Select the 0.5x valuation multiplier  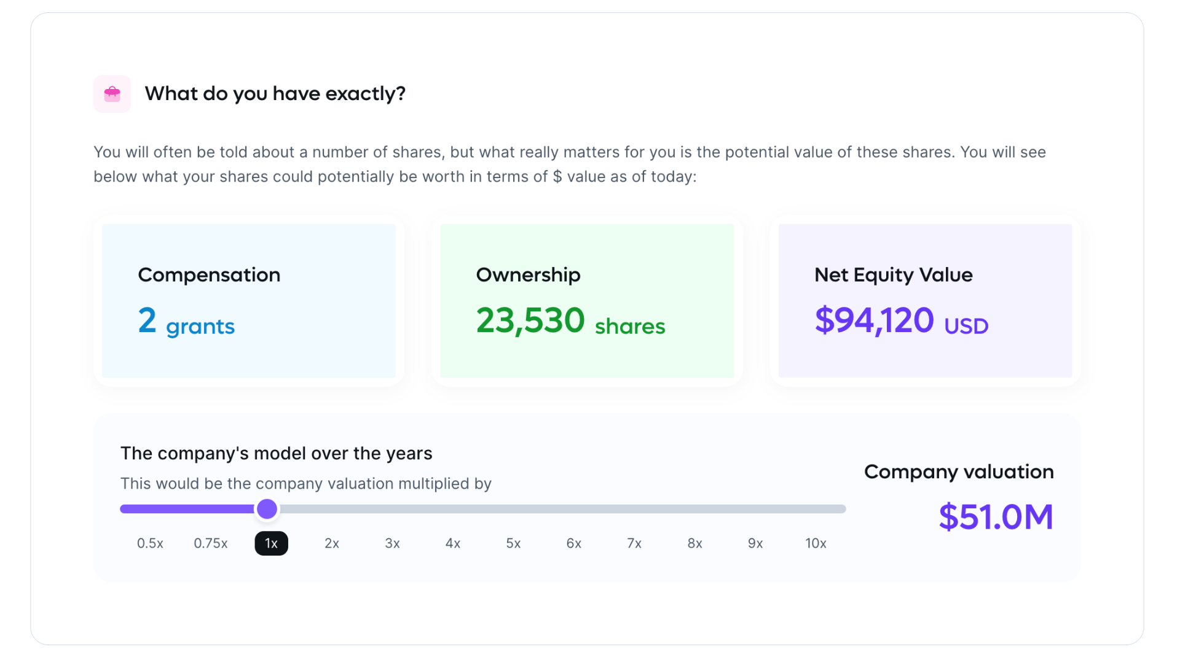(150, 543)
